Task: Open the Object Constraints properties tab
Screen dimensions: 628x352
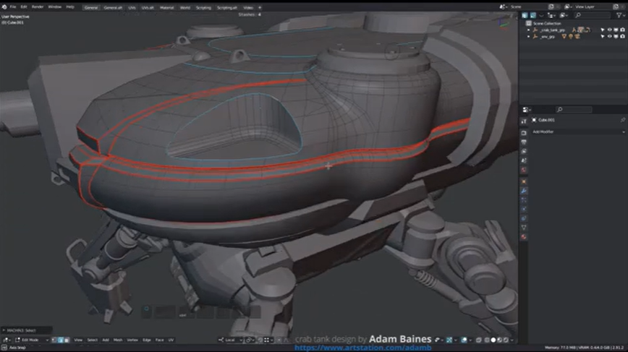Action: click(524, 218)
